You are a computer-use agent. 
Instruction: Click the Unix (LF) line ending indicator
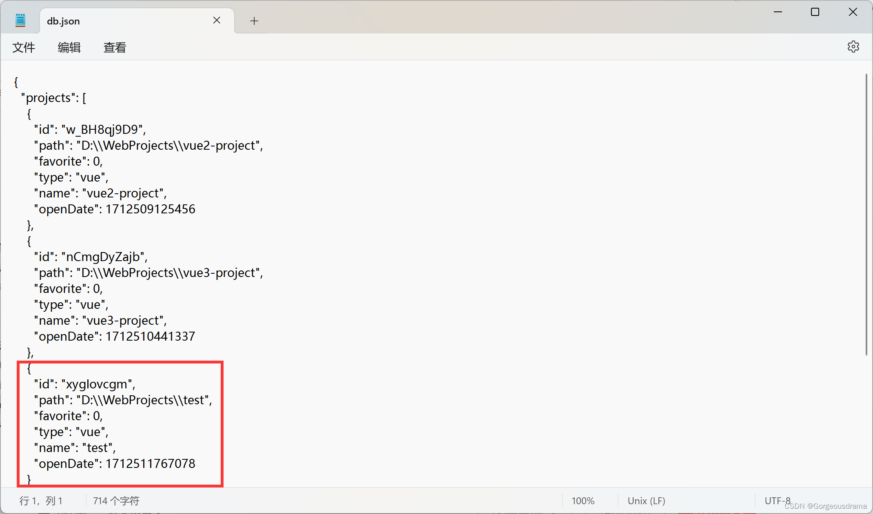point(646,501)
